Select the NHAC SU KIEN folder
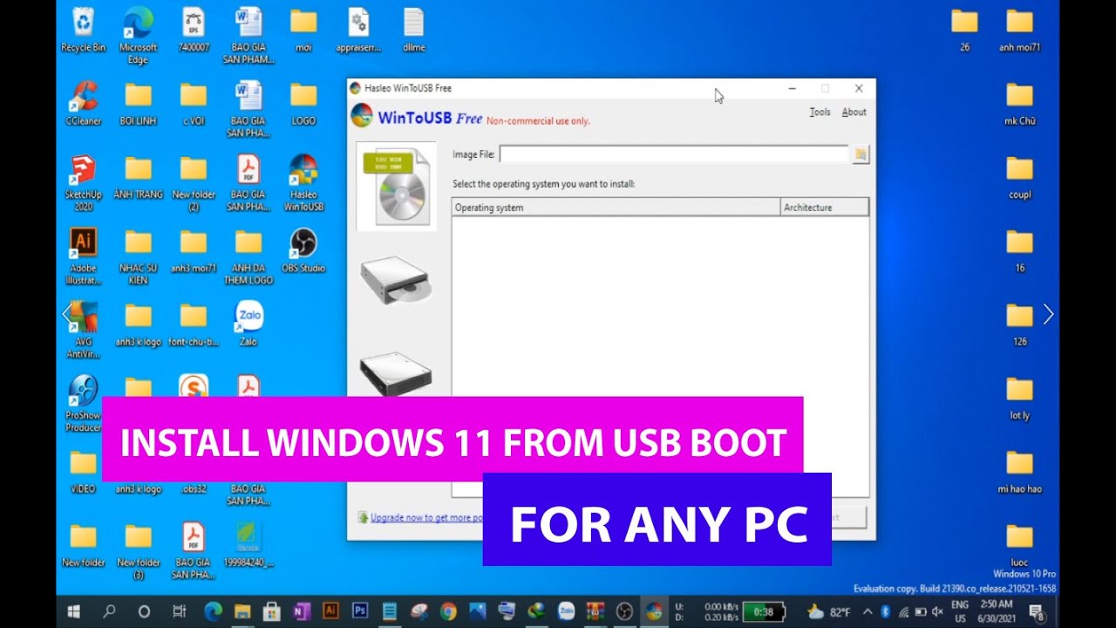This screenshot has width=1116, height=628. (x=138, y=256)
